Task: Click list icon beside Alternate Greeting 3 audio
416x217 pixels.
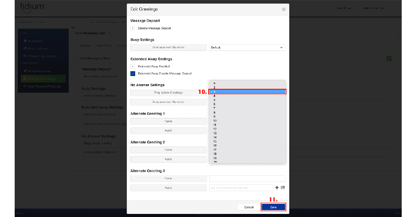Action: pos(283,188)
